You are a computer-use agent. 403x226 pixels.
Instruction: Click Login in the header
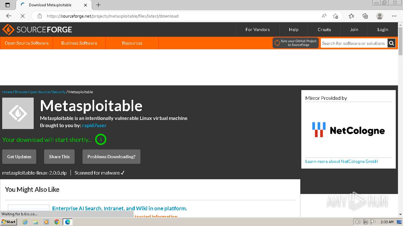pos(383,30)
